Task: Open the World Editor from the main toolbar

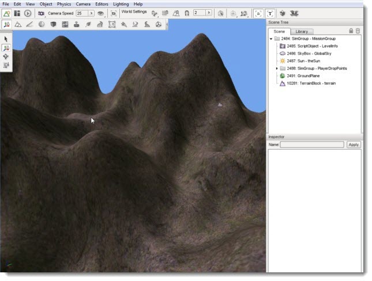Action: (7, 13)
